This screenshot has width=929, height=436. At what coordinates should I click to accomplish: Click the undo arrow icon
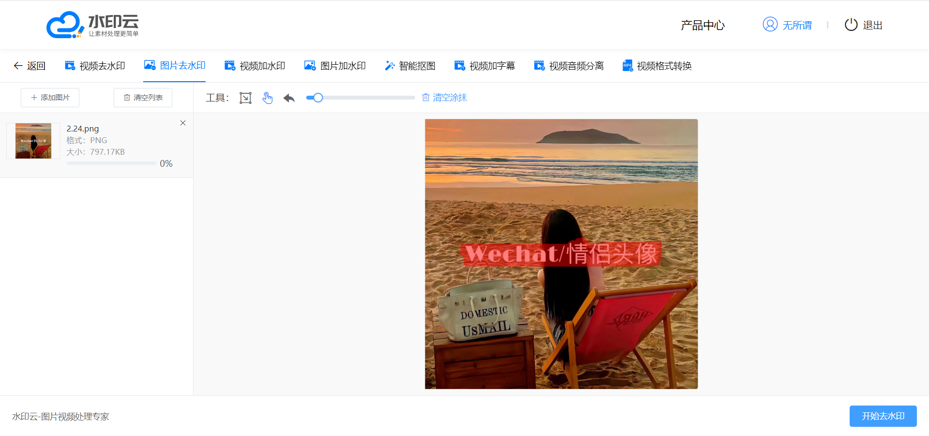[289, 98]
